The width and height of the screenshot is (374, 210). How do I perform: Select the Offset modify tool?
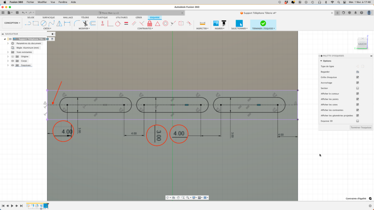tap(93, 23)
